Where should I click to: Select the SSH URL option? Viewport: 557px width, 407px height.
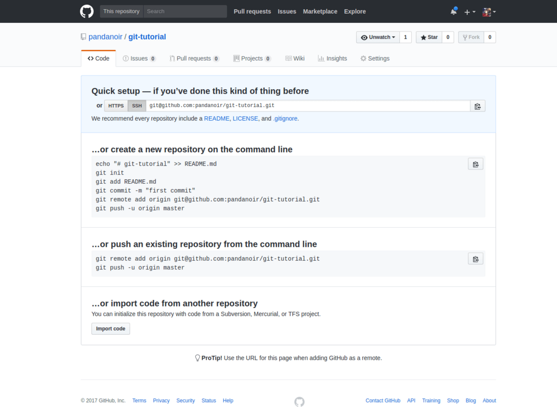pyautogui.click(x=137, y=106)
